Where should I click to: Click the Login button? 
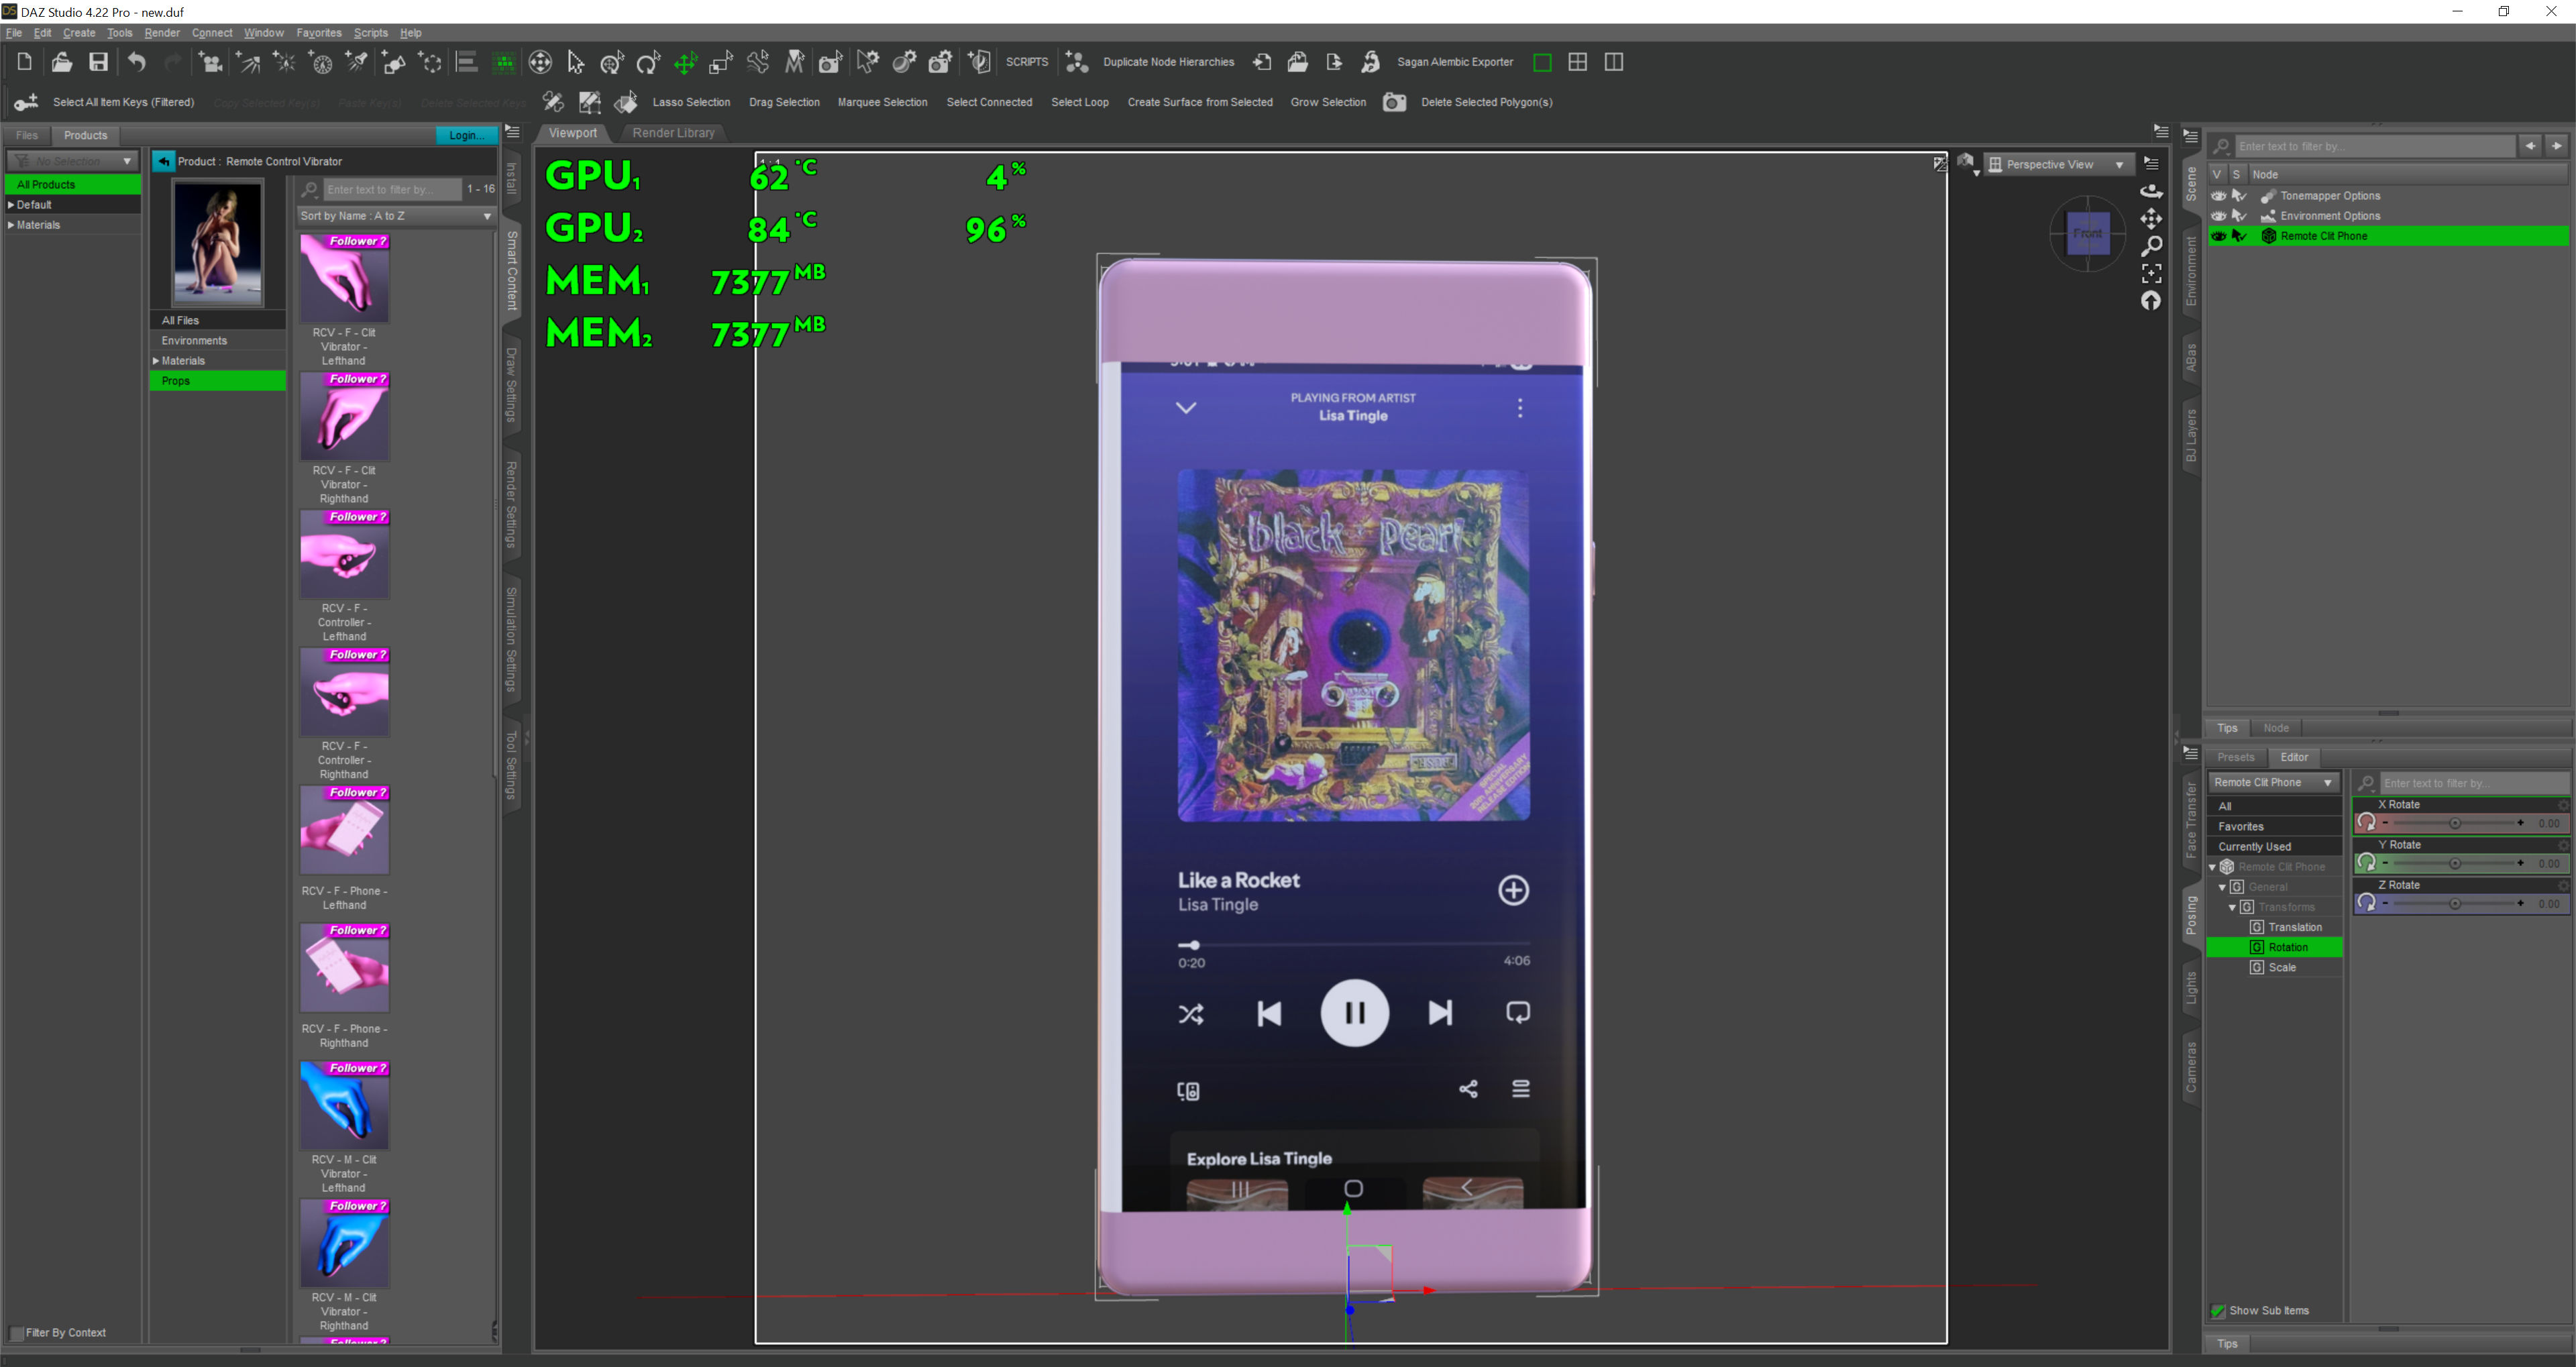coord(465,135)
